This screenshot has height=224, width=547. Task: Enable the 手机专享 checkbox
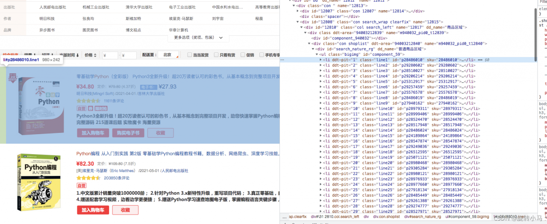coord(261,55)
